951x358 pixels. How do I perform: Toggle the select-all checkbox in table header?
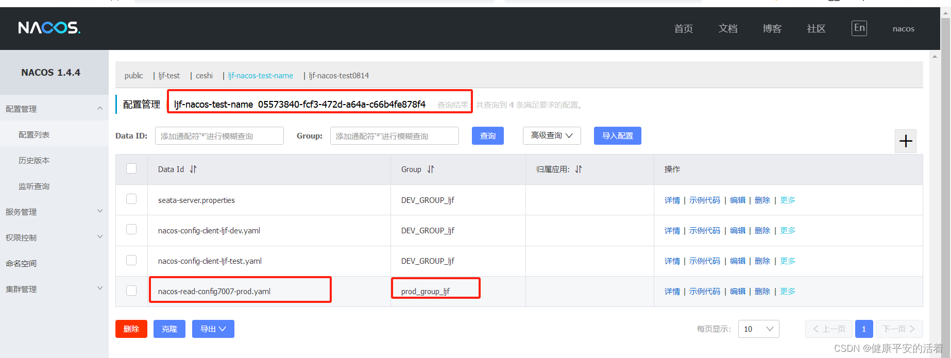[131, 168]
